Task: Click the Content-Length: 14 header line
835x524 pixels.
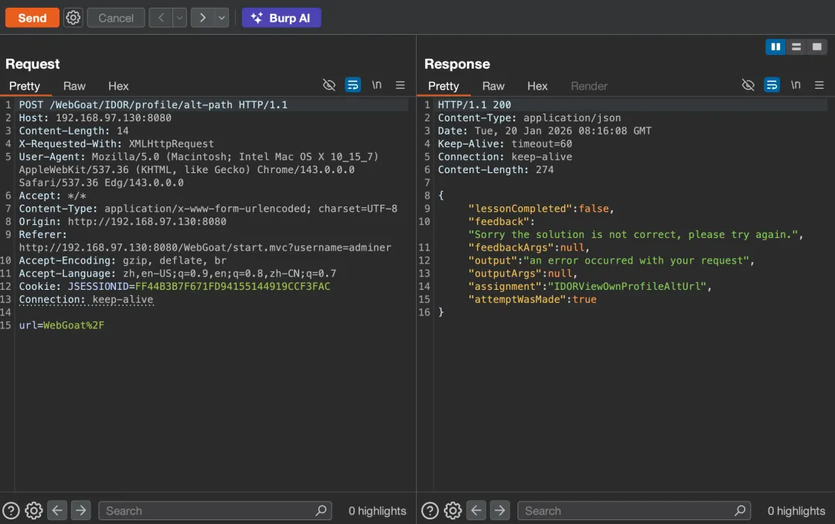Action: [74, 131]
